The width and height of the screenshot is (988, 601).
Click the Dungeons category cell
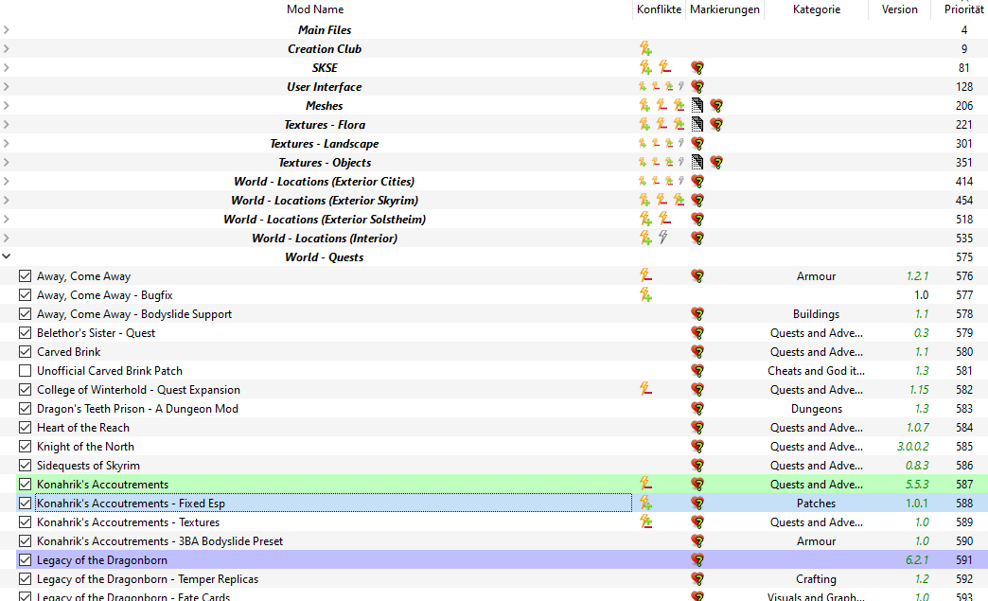coord(816,408)
